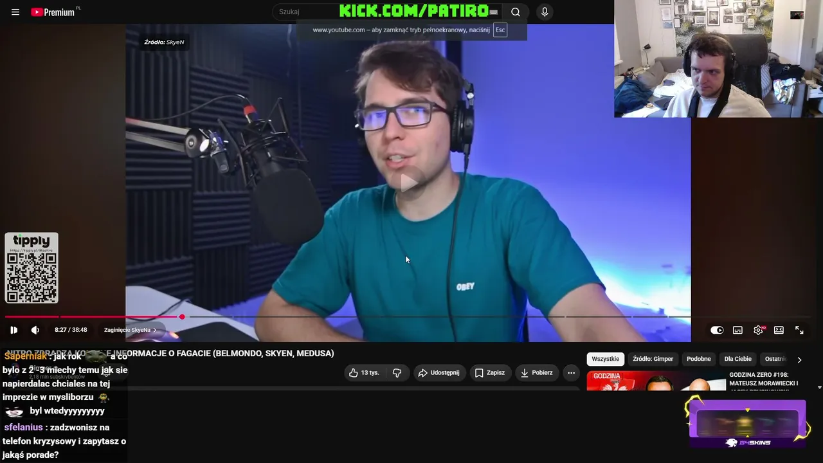Save the video with the Zapisz button
This screenshot has height=463, width=823.
(489, 373)
